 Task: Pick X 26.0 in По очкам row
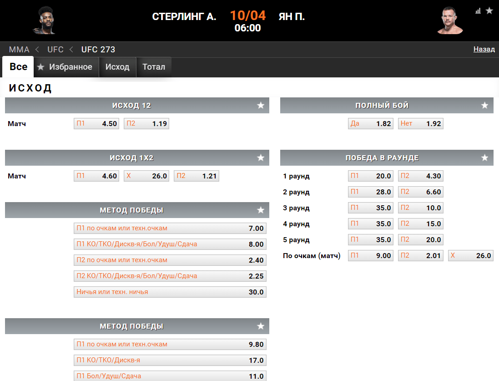coord(471,255)
